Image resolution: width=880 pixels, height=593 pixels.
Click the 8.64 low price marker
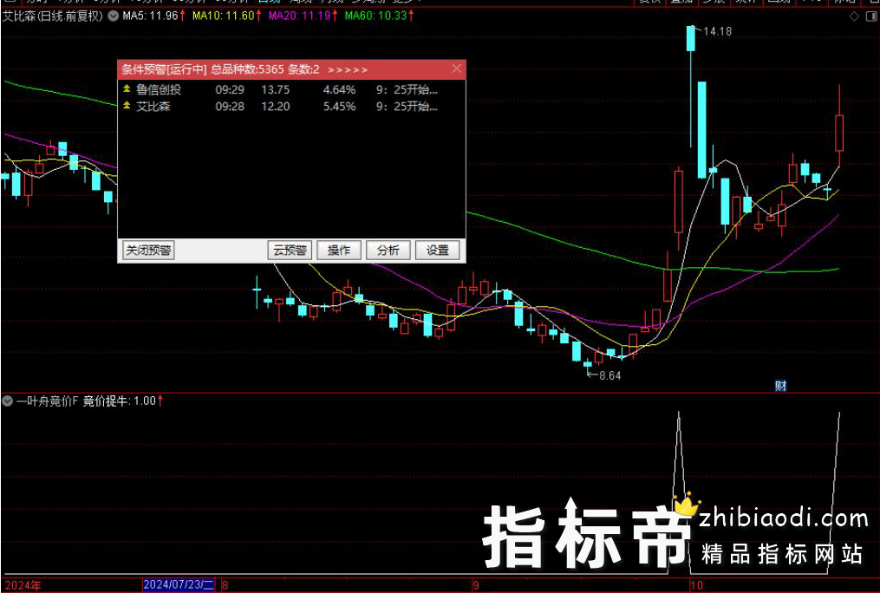pos(610,376)
